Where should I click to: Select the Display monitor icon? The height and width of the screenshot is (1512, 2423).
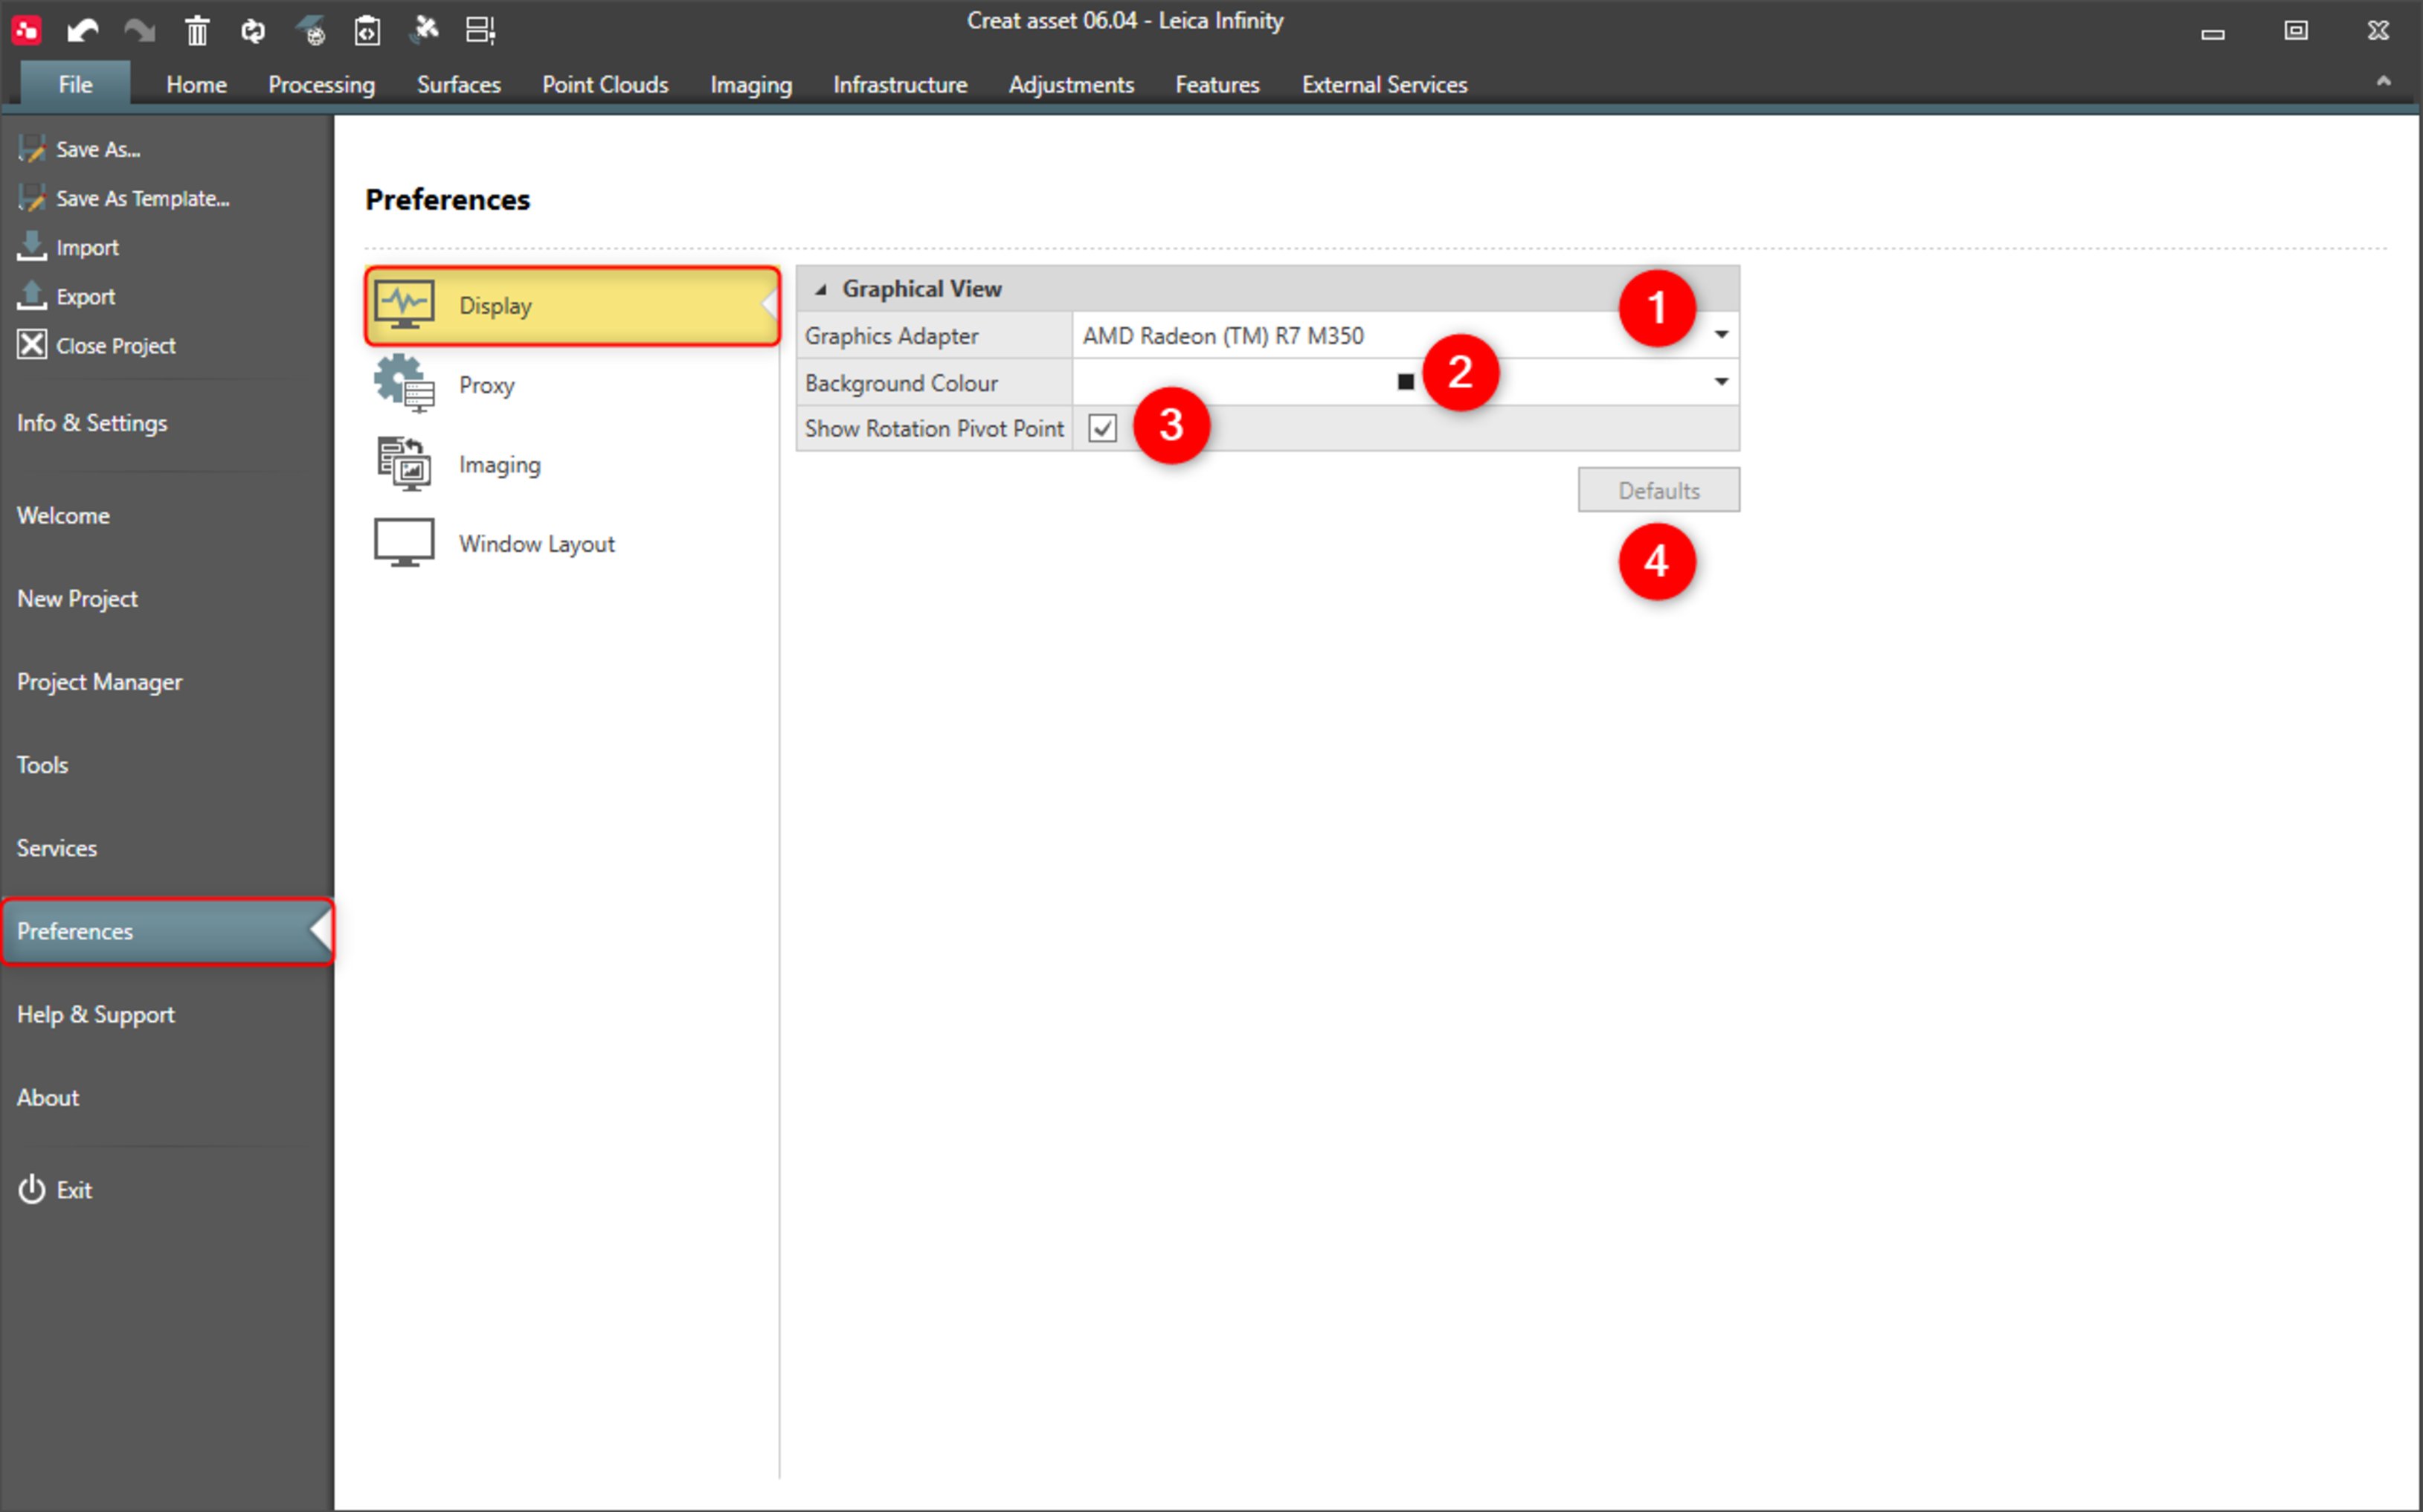[x=404, y=304]
